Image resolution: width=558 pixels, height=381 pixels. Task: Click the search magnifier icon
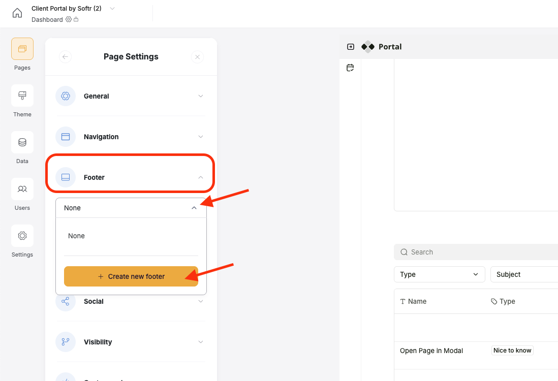pos(404,252)
